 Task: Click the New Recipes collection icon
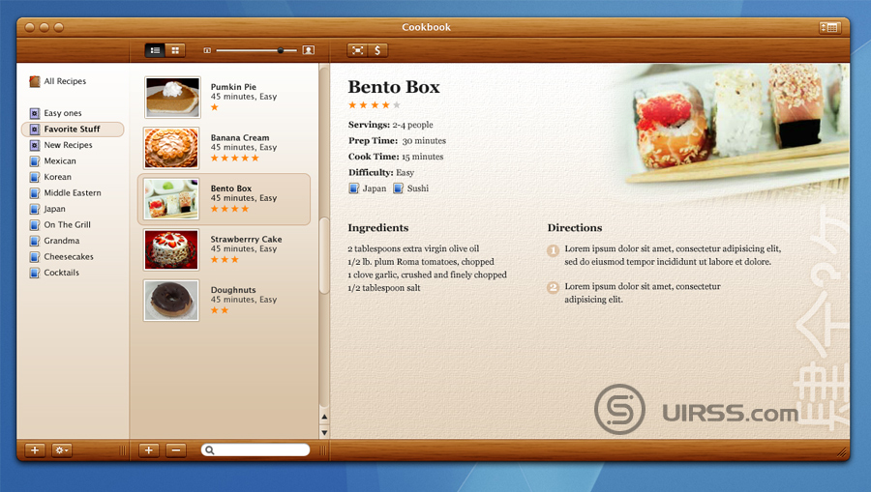pos(35,145)
